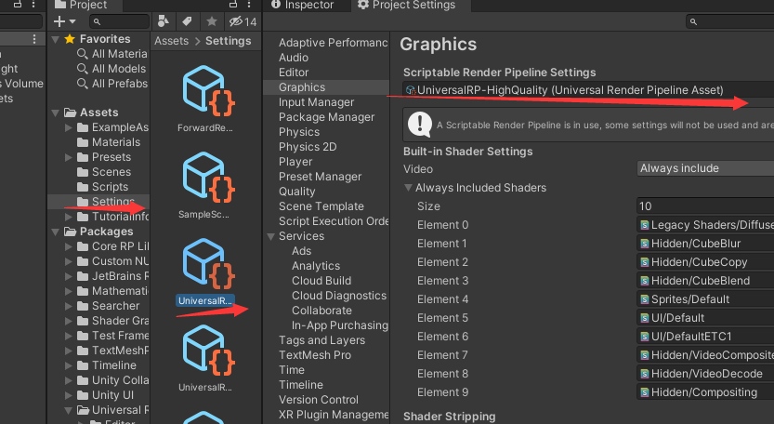The image size is (774, 424).
Task: Click Settings in the breadcrumb path
Action: [x=228, y=41]
